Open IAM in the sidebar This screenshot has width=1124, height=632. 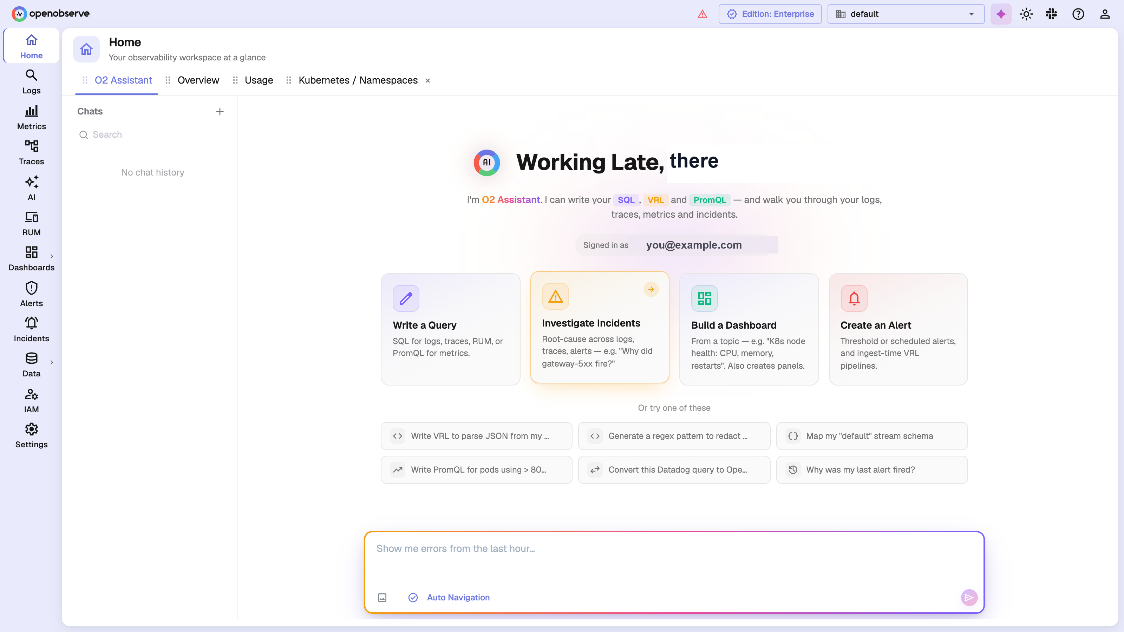pos(31,400)
